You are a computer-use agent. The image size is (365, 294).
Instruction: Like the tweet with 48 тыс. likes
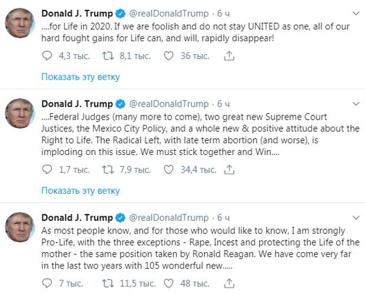pyautogui.click(x=168, y=283)
